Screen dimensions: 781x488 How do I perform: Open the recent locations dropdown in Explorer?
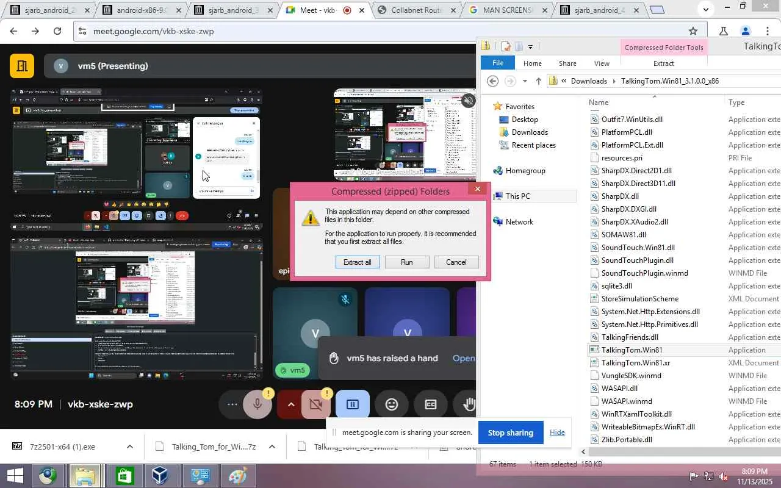(525, 81)
